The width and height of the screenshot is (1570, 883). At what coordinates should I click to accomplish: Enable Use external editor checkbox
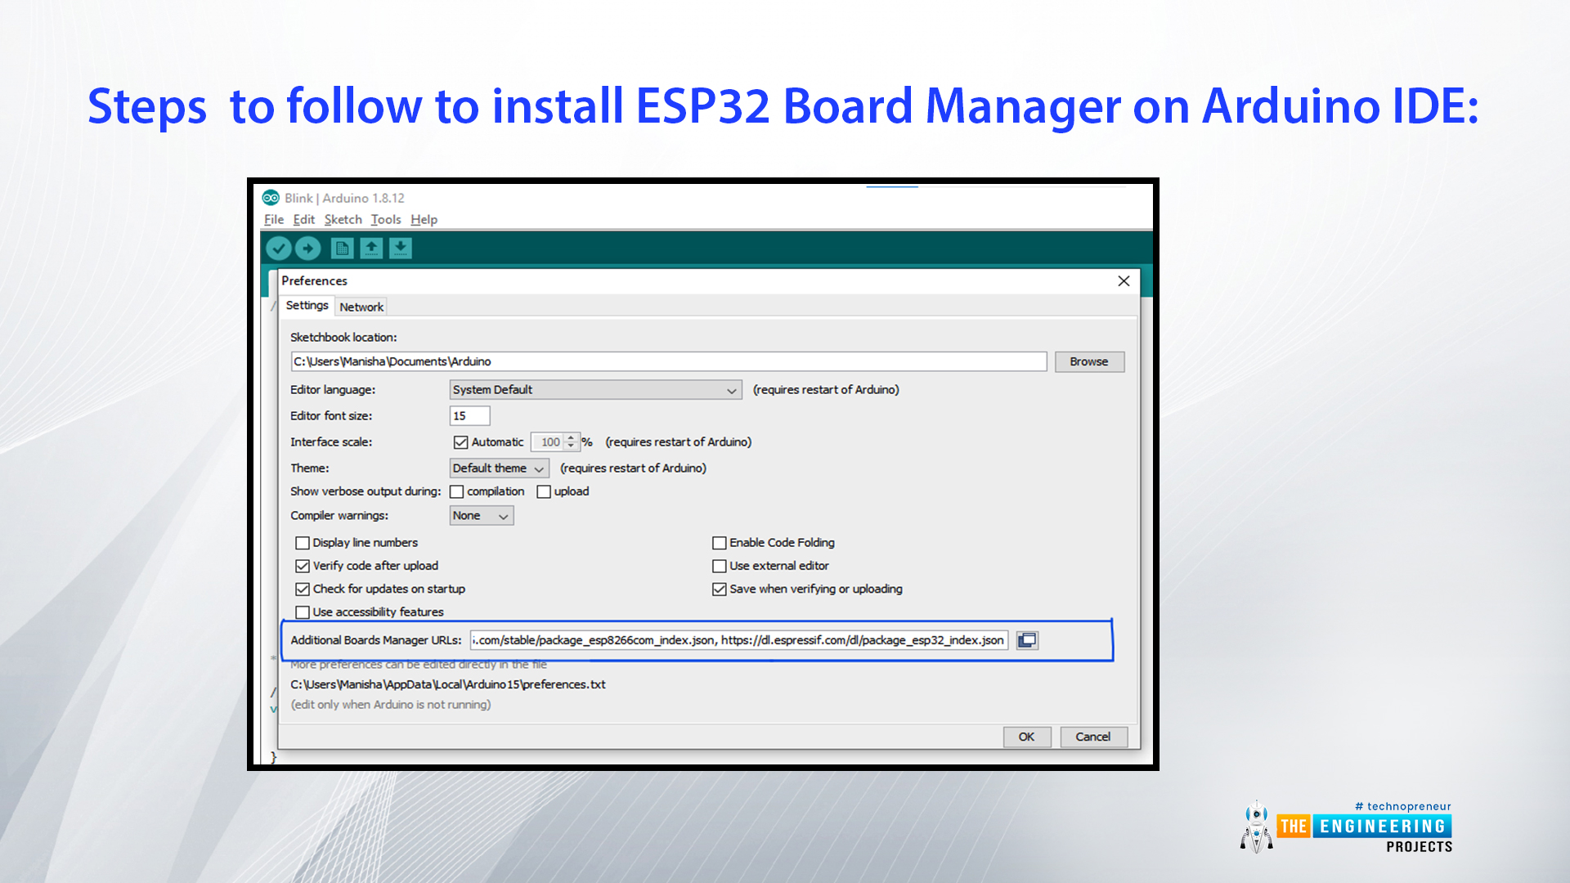pos(720,566)
